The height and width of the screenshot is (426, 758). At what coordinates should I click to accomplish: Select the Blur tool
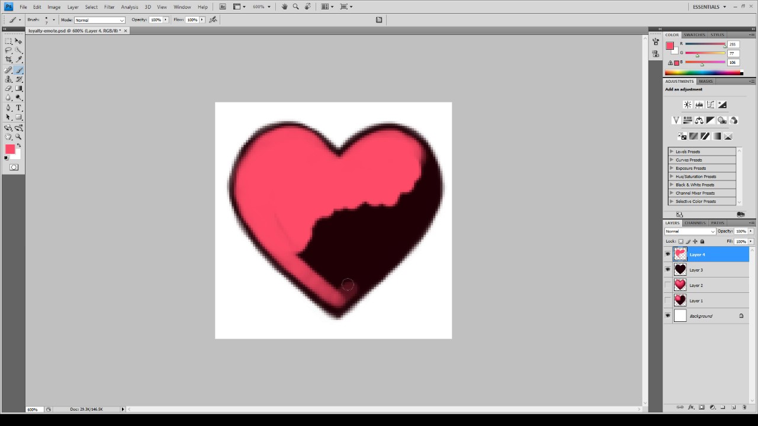click(8, 98)
